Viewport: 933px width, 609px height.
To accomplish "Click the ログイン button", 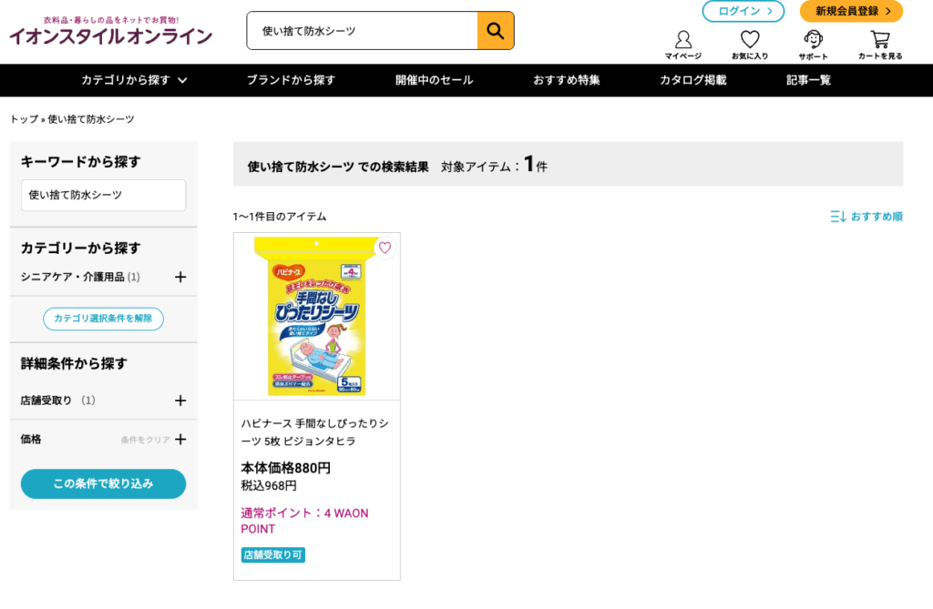I will point(743,11).
